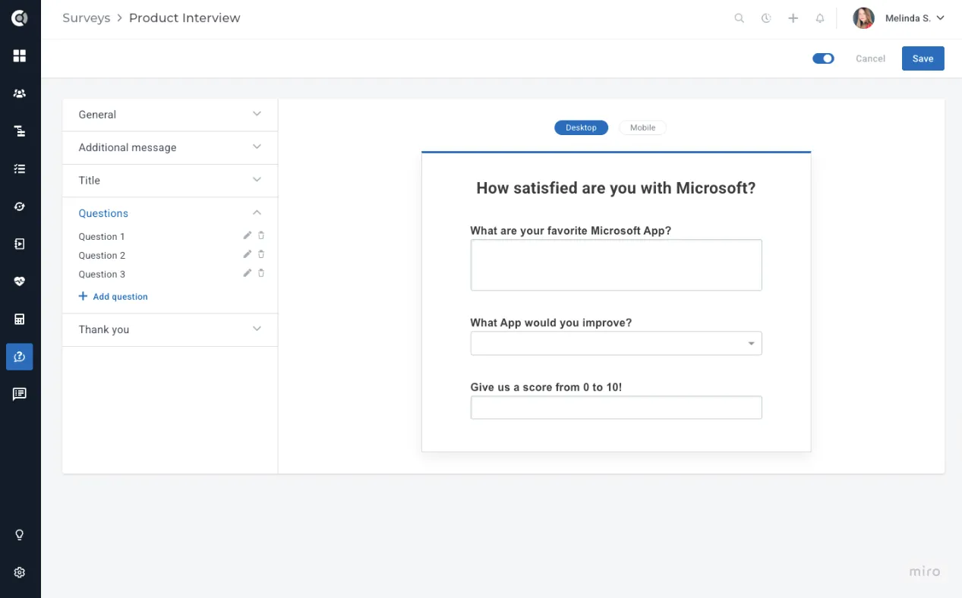Screen dimensions: 962x598
Task: Delete Question 2 with trash icon
Action: [x=261, y=254]
